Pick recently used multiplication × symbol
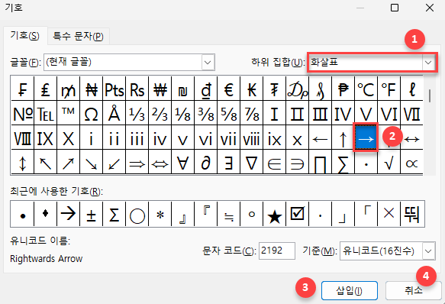This screenshot has height=304, width=445. (389, 214)
